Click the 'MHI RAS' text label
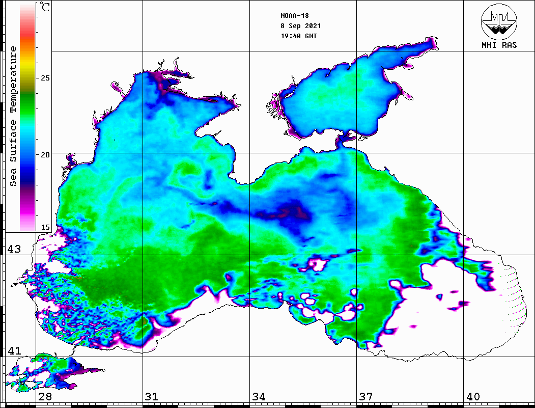Screen dimensions: 535x408 point(499,45)
